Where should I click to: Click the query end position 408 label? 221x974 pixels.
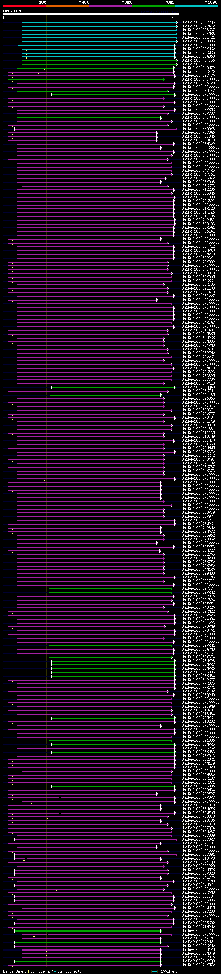tap(174, 17)
